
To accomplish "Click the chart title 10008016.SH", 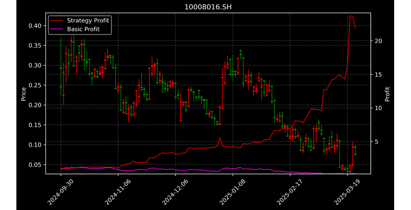I will [x=208, y=7].
